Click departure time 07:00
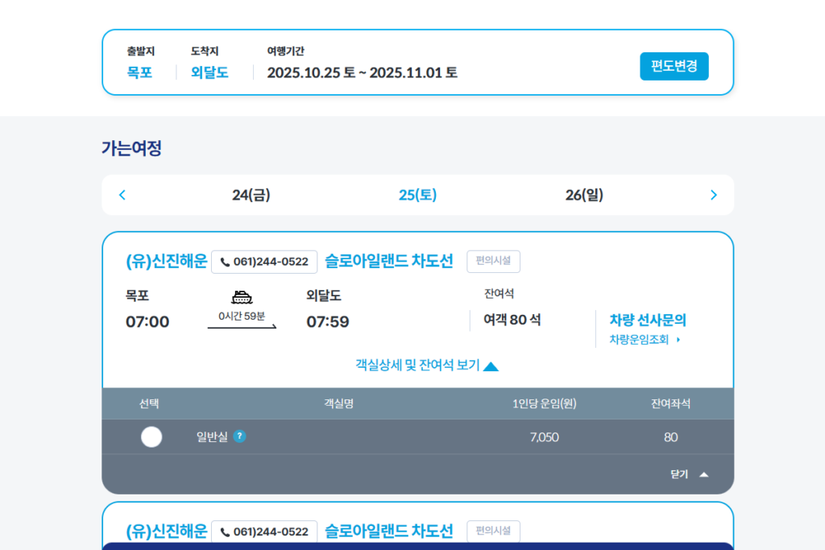Screen dimensions: 825x550 click(x=147, y=322)
